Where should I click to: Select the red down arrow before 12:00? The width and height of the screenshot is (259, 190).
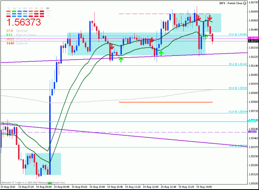[152, 41]
